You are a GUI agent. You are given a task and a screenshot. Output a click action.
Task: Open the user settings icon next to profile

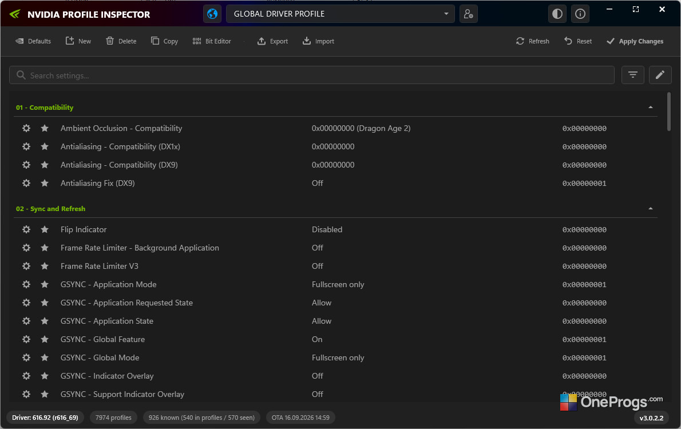[469, 14]
